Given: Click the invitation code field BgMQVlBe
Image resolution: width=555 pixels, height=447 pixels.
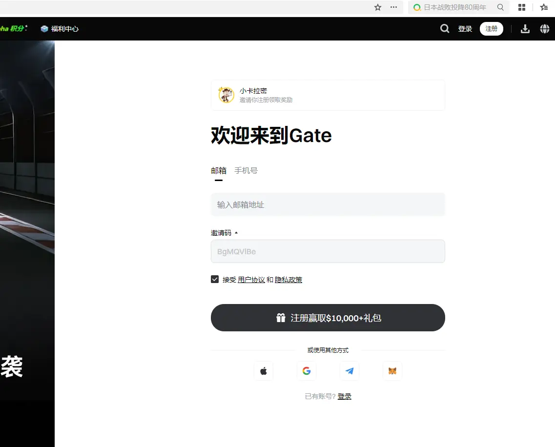Looking at the screenshot, I should (328, 251).
